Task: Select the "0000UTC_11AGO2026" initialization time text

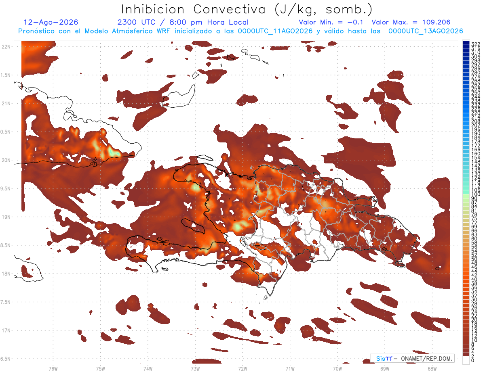Action: [275, 31]
